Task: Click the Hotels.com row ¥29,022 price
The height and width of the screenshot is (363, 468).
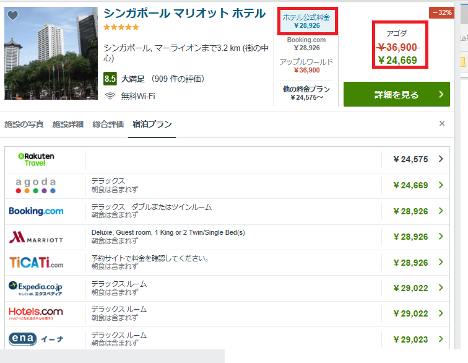Action: 410,313
